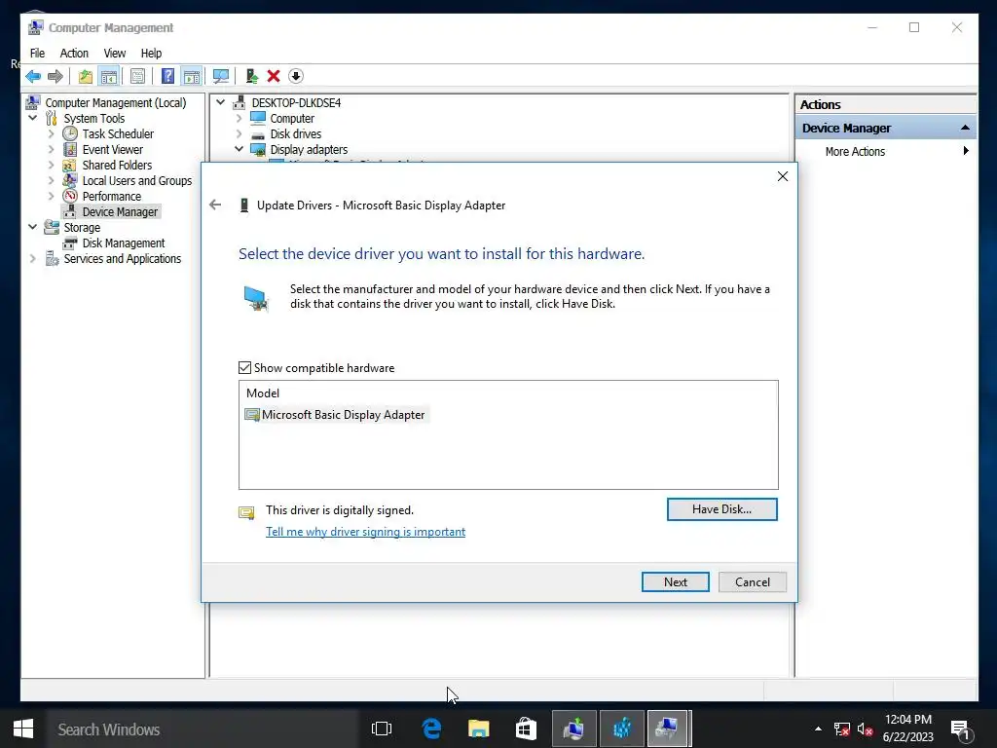Collapse Display adapters category
Viewport: 997px width, 748px height.
pyautogui.click(x=240, y=149)
